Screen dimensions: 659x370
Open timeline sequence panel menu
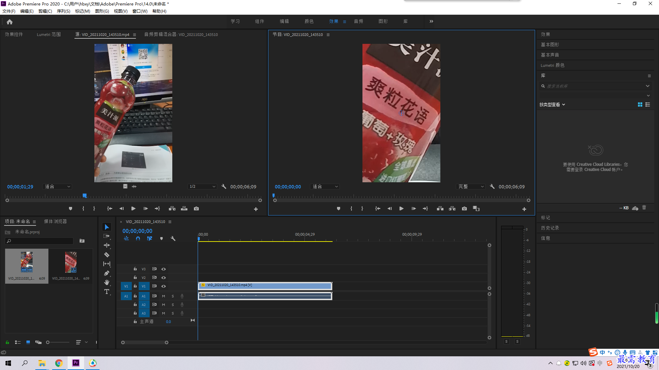click(x=170, y=222)
